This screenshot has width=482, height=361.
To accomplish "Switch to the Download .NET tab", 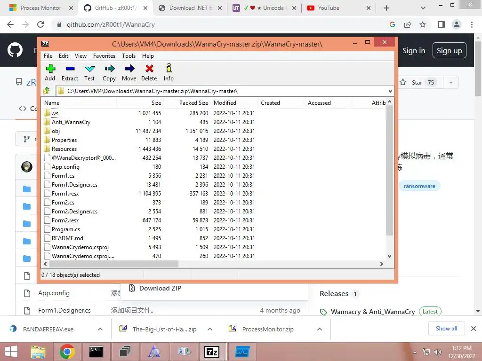I will click(191, 8).
